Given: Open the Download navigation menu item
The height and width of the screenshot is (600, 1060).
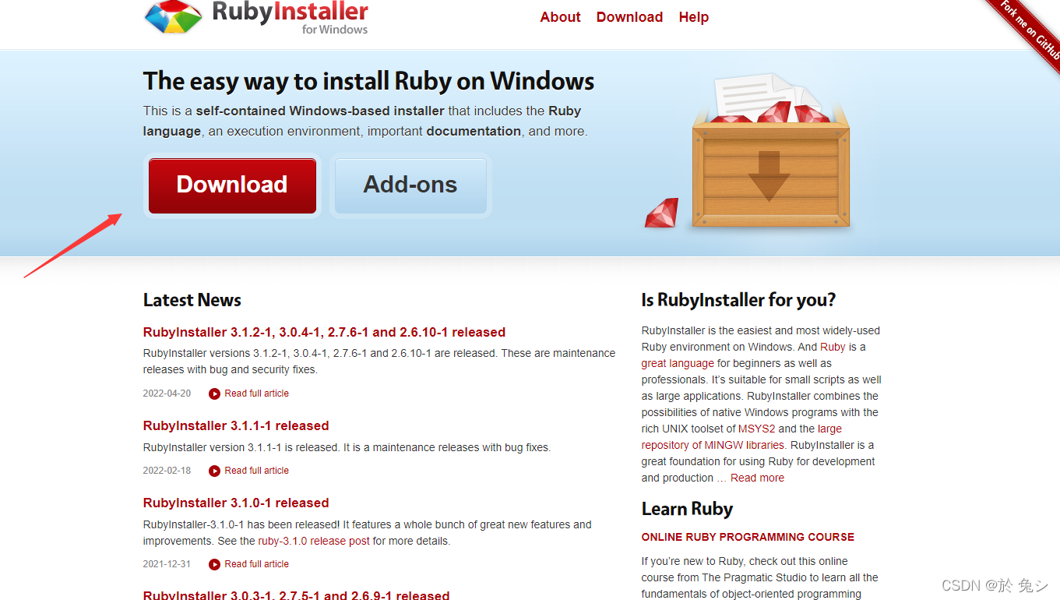Looking at the screenshot, I should pos(629,17).
